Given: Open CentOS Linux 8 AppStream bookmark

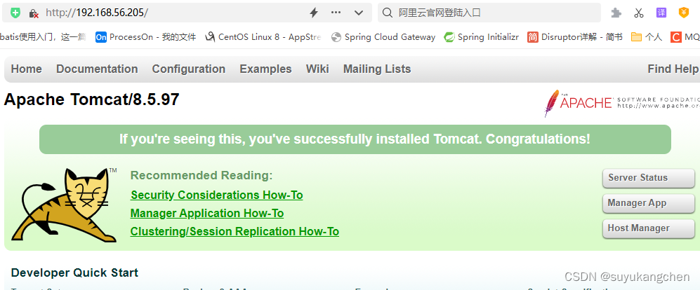Looking at the screenshot, I should pos(263,37).
